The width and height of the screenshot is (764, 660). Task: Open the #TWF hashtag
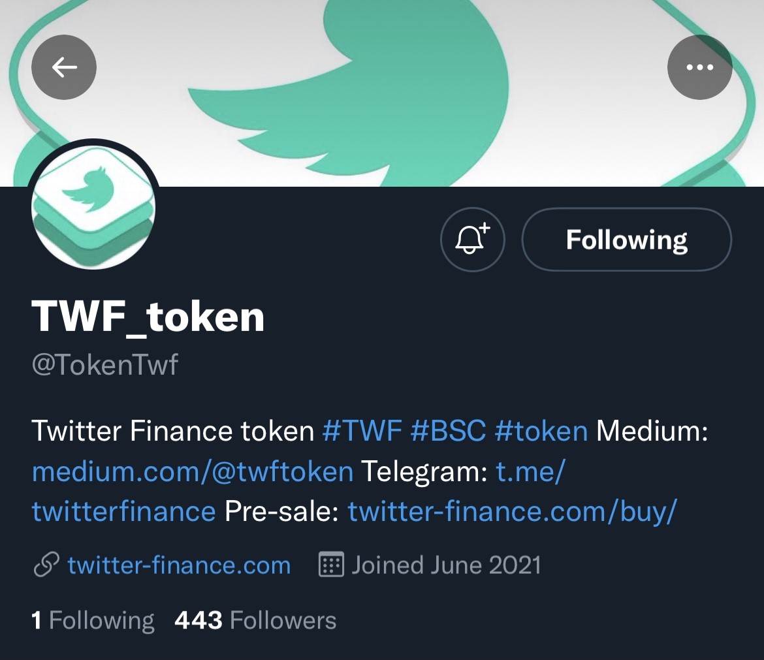click(362, 431)
